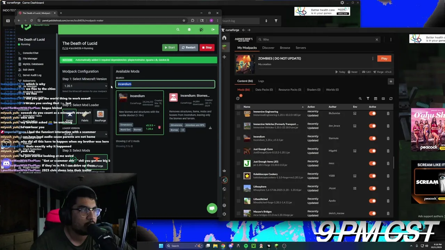Click the Available Mods search field
445x250 pixels.
(165, 84)
